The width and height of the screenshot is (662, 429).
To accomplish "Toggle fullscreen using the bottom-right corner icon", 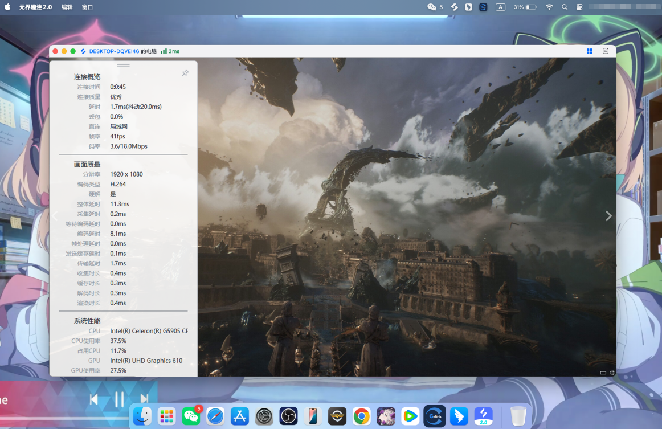I will (612, 373).
